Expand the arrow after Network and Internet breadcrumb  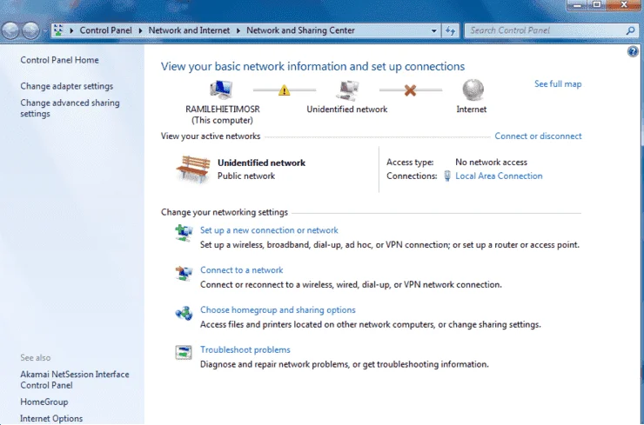(x=238, y=30)
